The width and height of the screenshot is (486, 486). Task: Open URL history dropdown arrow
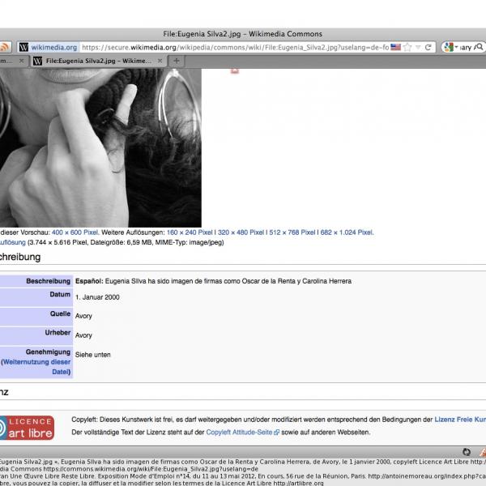click(x=418, y=47)
